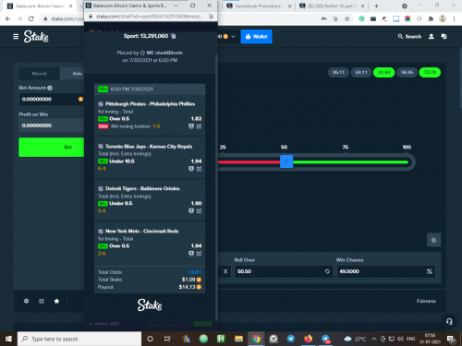Switch to the Auto tab
The width and height of the screenshot is (462, 346).
coord(78,74)
